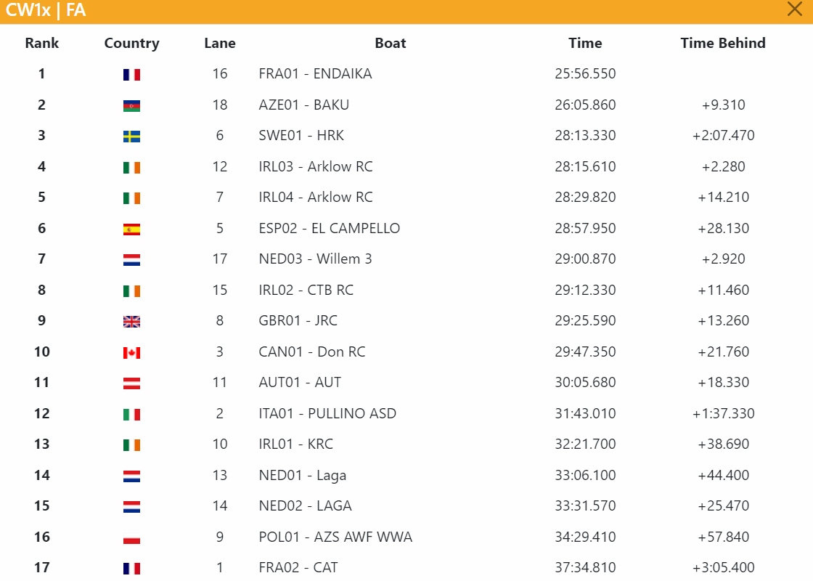813x581 pixels.
Task: Click the France flag for FRA01 ENDAIKA
Action: [131, 75]
